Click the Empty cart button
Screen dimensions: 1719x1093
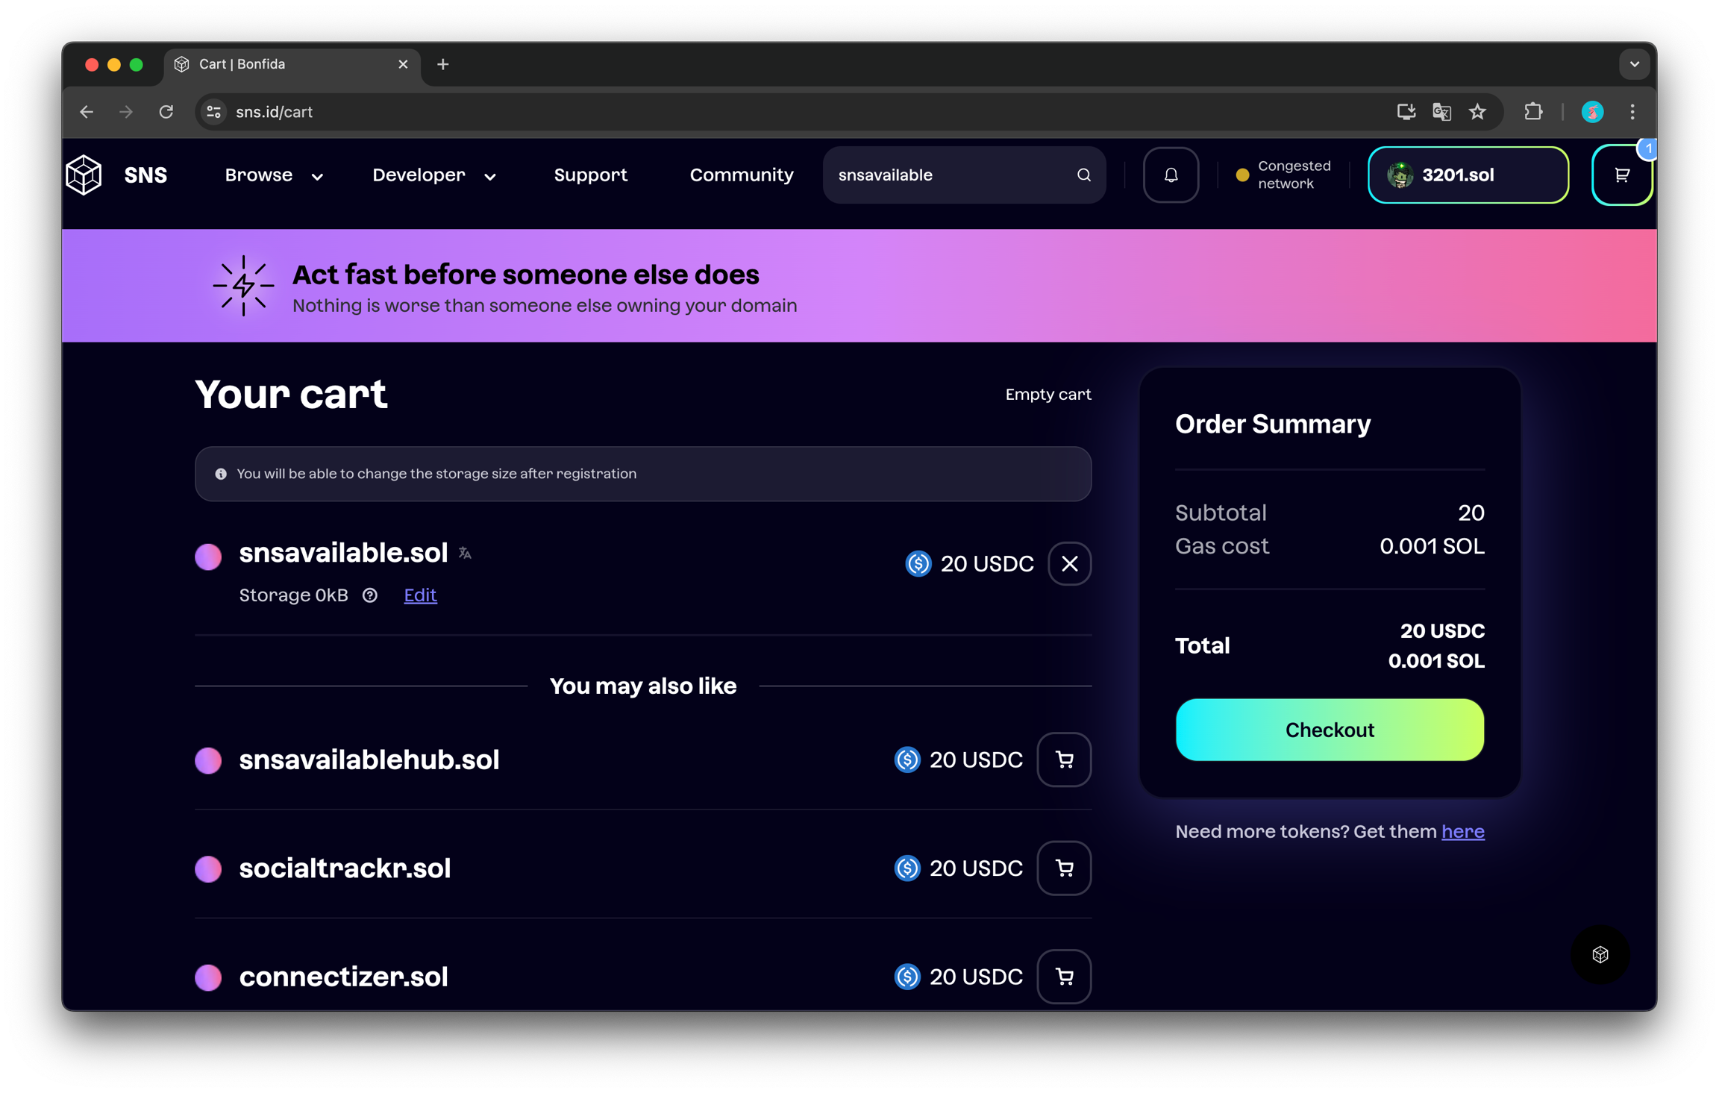(1048, 394)
